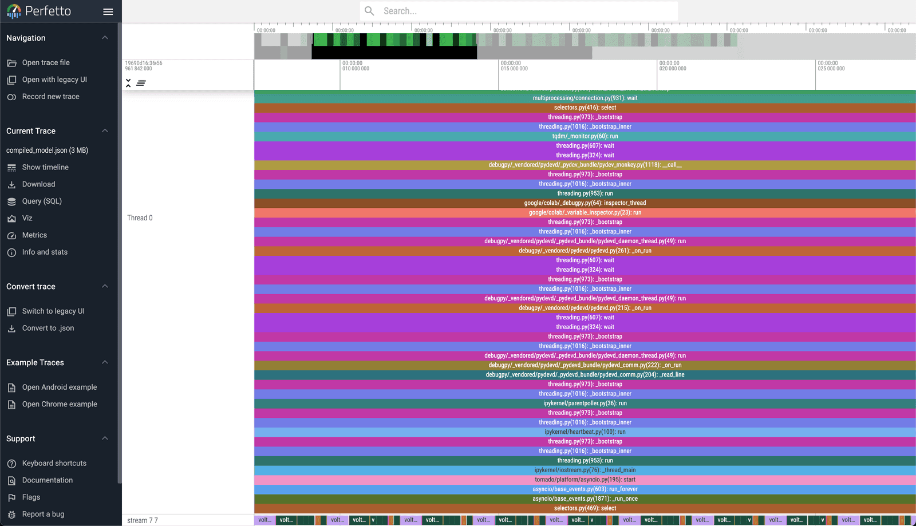Open Chrome example trace
The width and height of the screenshot is (916, 526).
click(x=58, y=404)
